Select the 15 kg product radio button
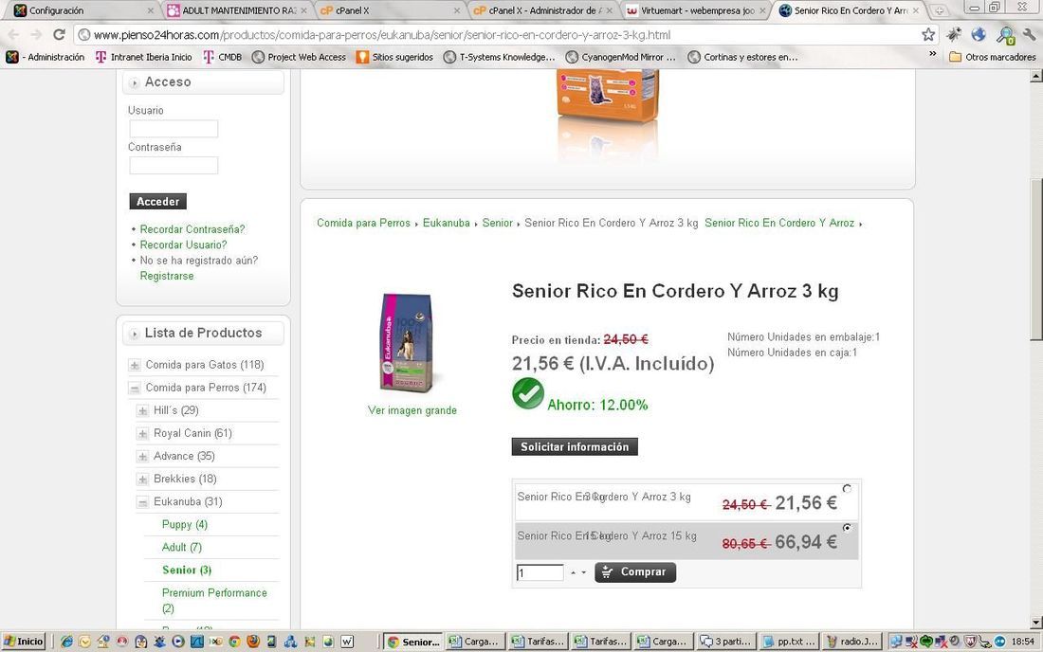 847,528
